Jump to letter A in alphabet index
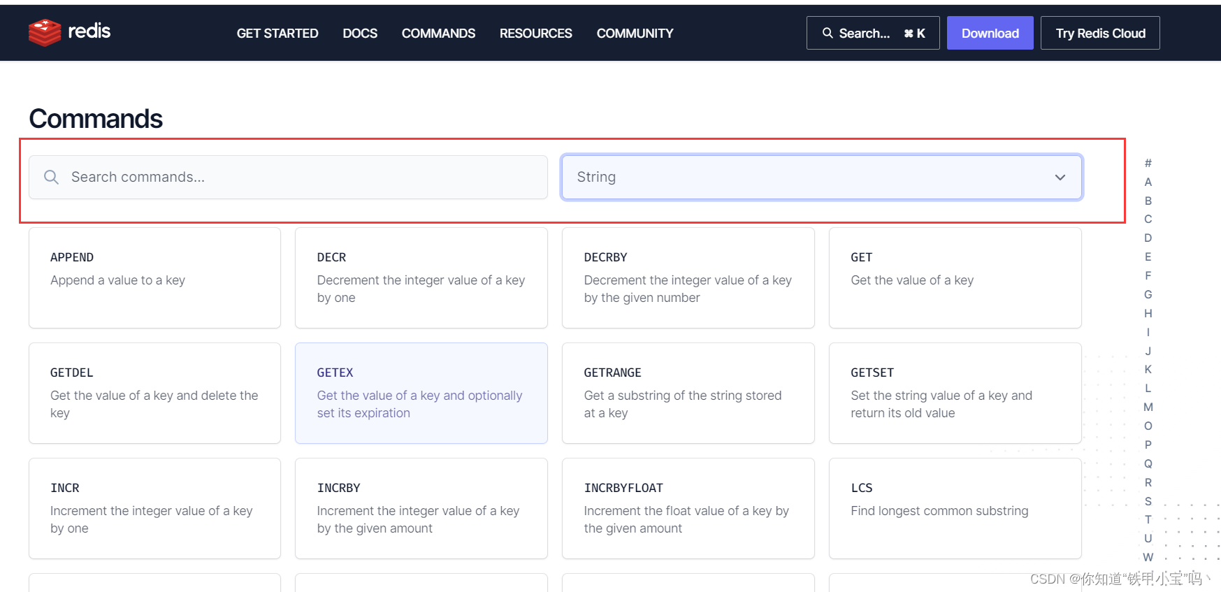Image resolution: width=1221 pixels, height=592 pixels. tap(1148, 182)
